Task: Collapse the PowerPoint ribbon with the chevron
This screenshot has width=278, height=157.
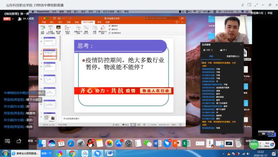Action: (x=183, y=22)
